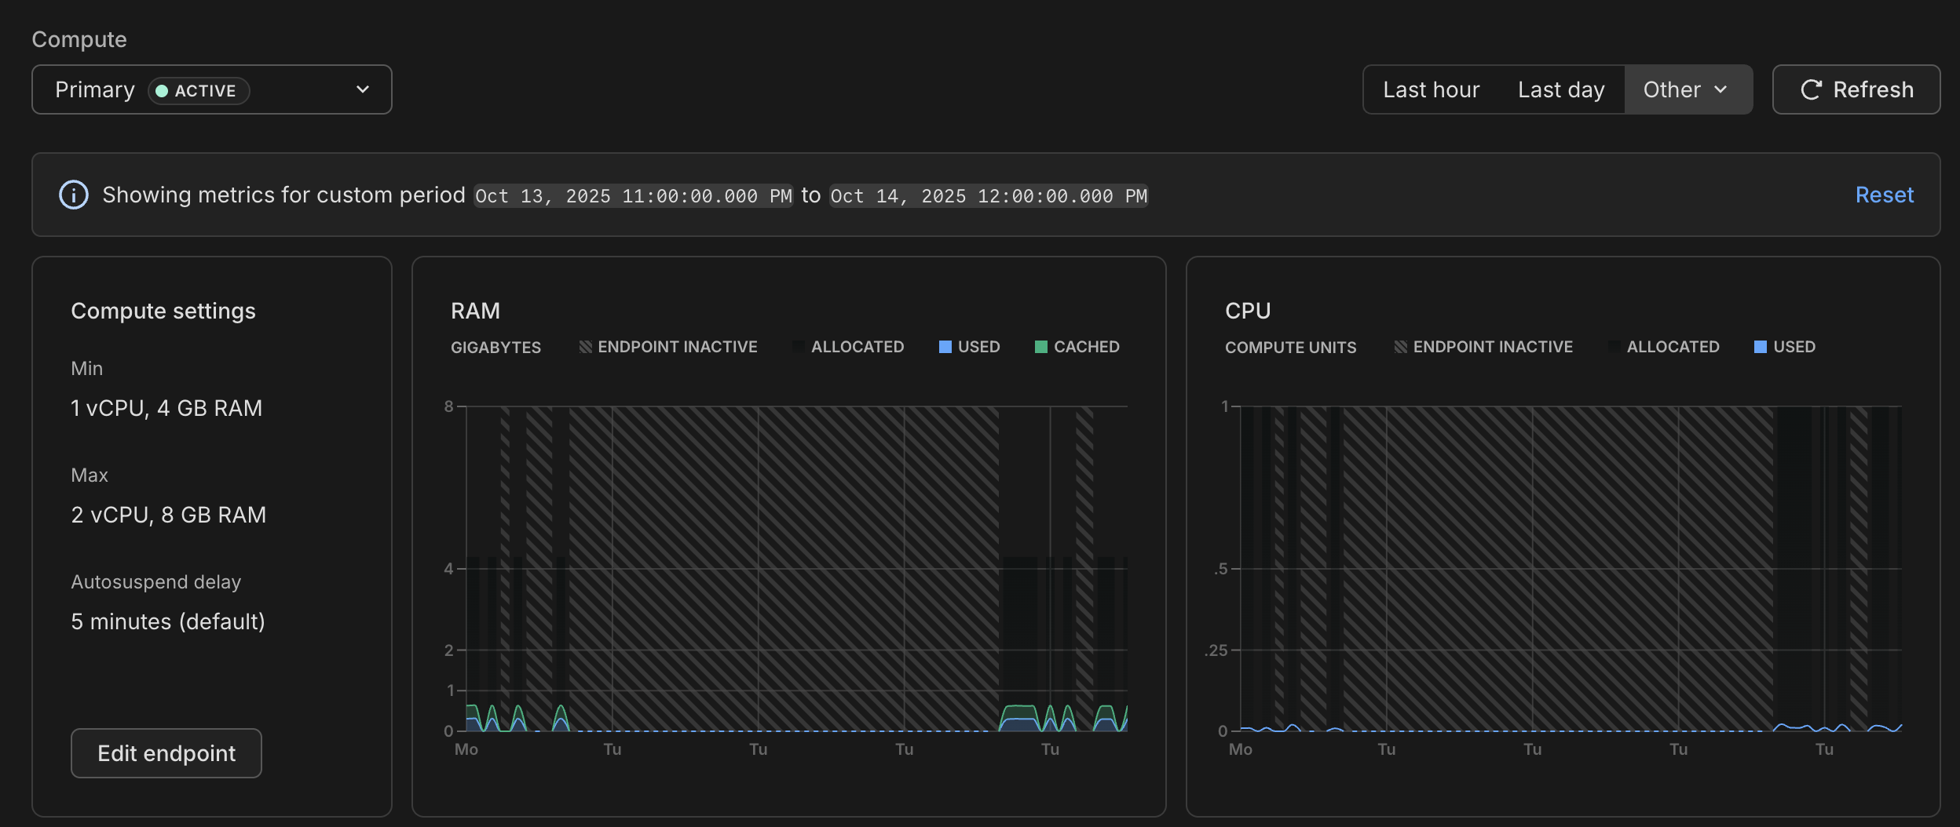Click ENDPOINT INACTIVE label in CPU legend

1493,347
